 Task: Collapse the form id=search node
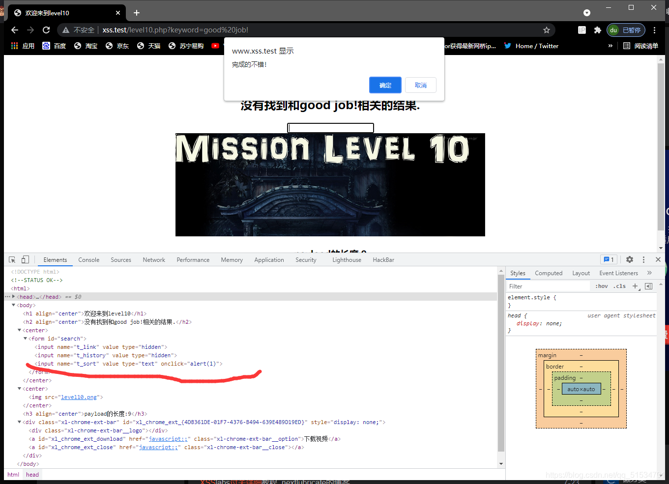pyautogui.click(x=26, y=339)
